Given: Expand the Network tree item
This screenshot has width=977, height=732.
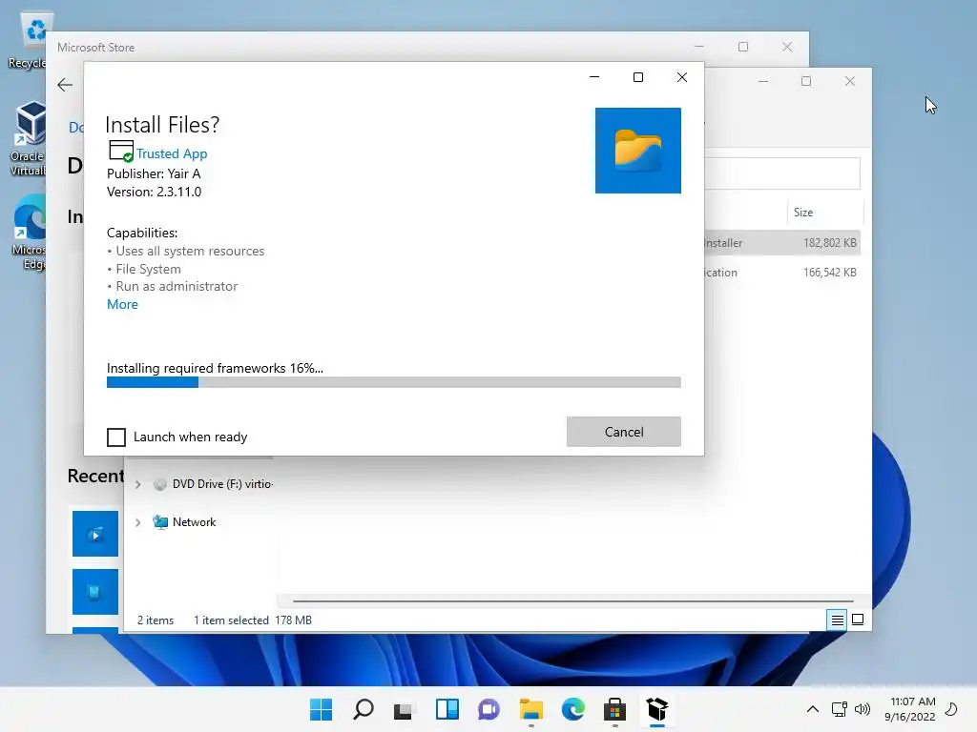Looking at the screenshot, I should click(137, 522).
